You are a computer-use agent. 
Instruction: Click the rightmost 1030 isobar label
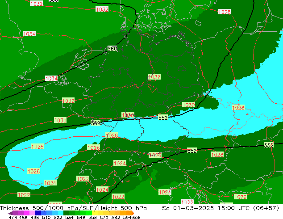pos(188,105)
